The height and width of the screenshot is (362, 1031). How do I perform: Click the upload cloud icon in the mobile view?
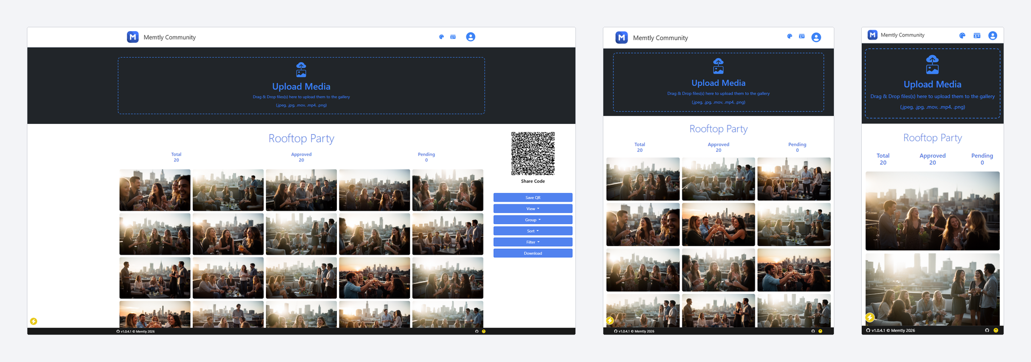click(933, 64)
